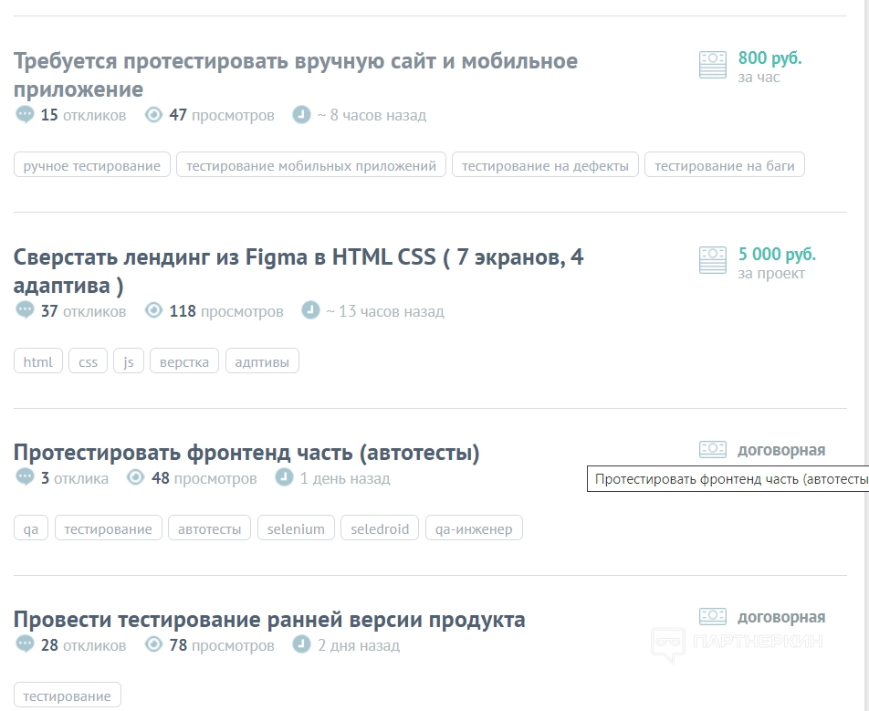
Task: Pick the 'qa-инженер' tag
Action: (x=474, y=528)
